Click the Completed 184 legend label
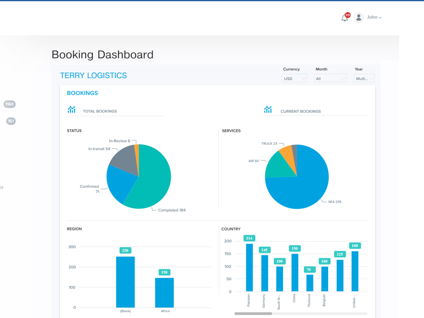Viewport: 424px width, 318px height. click(x=171, y=210)
